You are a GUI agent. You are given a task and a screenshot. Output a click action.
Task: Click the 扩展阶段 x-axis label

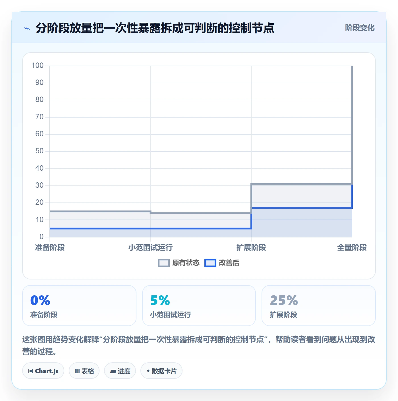pyautogui.click(x=251, y=248)
